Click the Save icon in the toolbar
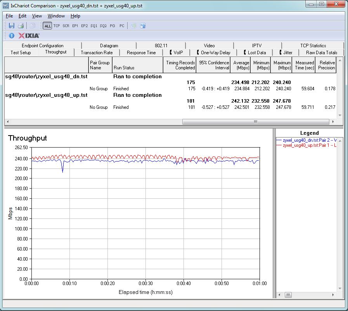348x311 pixels. coord(12,26)
